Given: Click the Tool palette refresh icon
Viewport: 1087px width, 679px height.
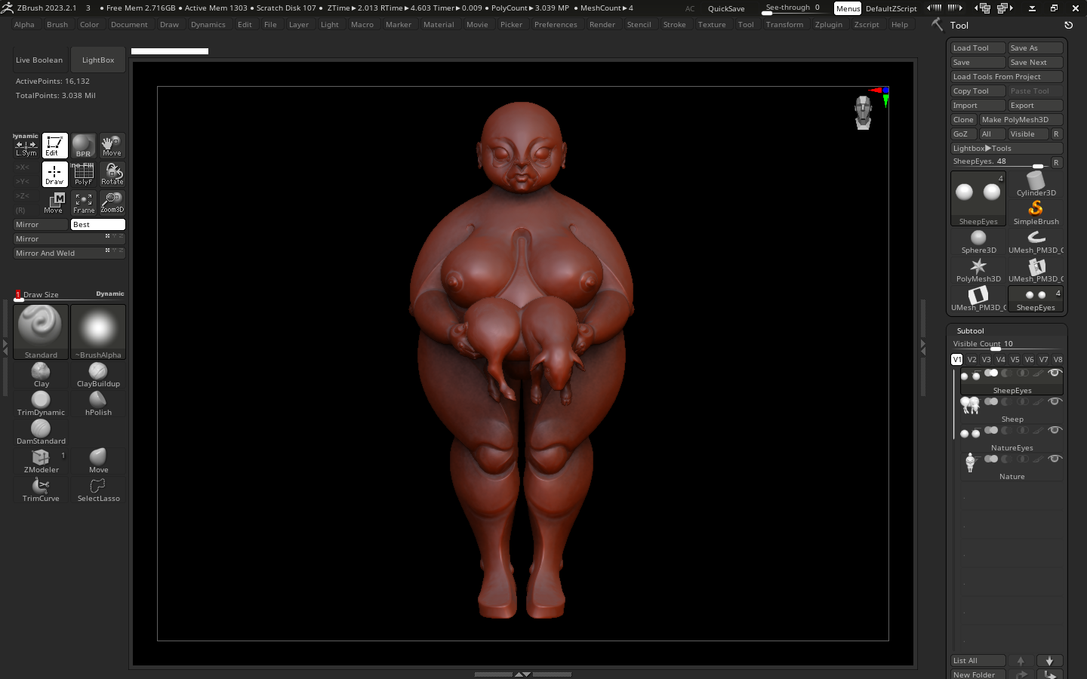Looking at the screenshot, I should [x=1068, y=25].
